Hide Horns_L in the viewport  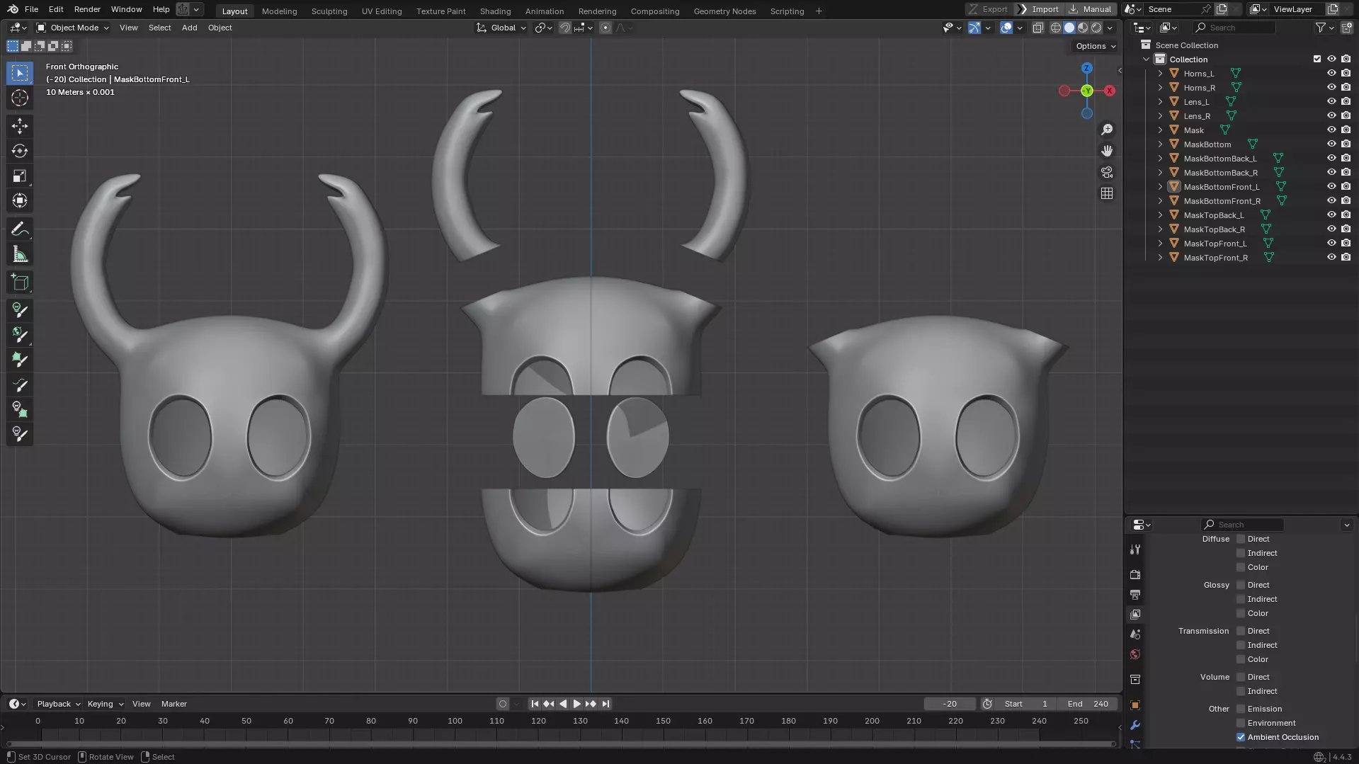1331,73
